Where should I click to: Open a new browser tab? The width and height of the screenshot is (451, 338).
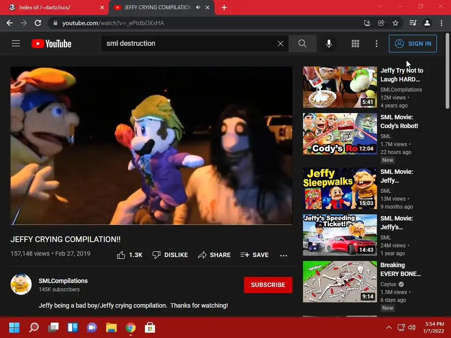(224, 7)
